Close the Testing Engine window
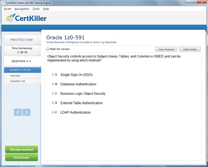208x167 pixels. click(x=202, y=2)
